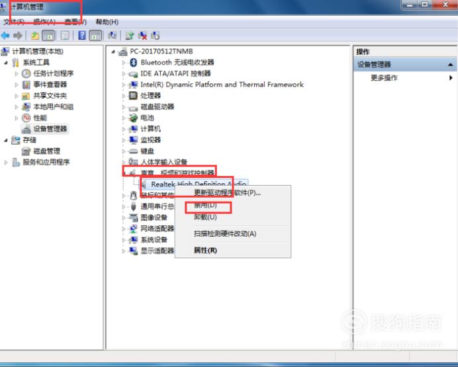Collapse the 系统工具 tree node
Image resolution: width=458 pixels, height=367 pixels.
(x=6, y=62)
